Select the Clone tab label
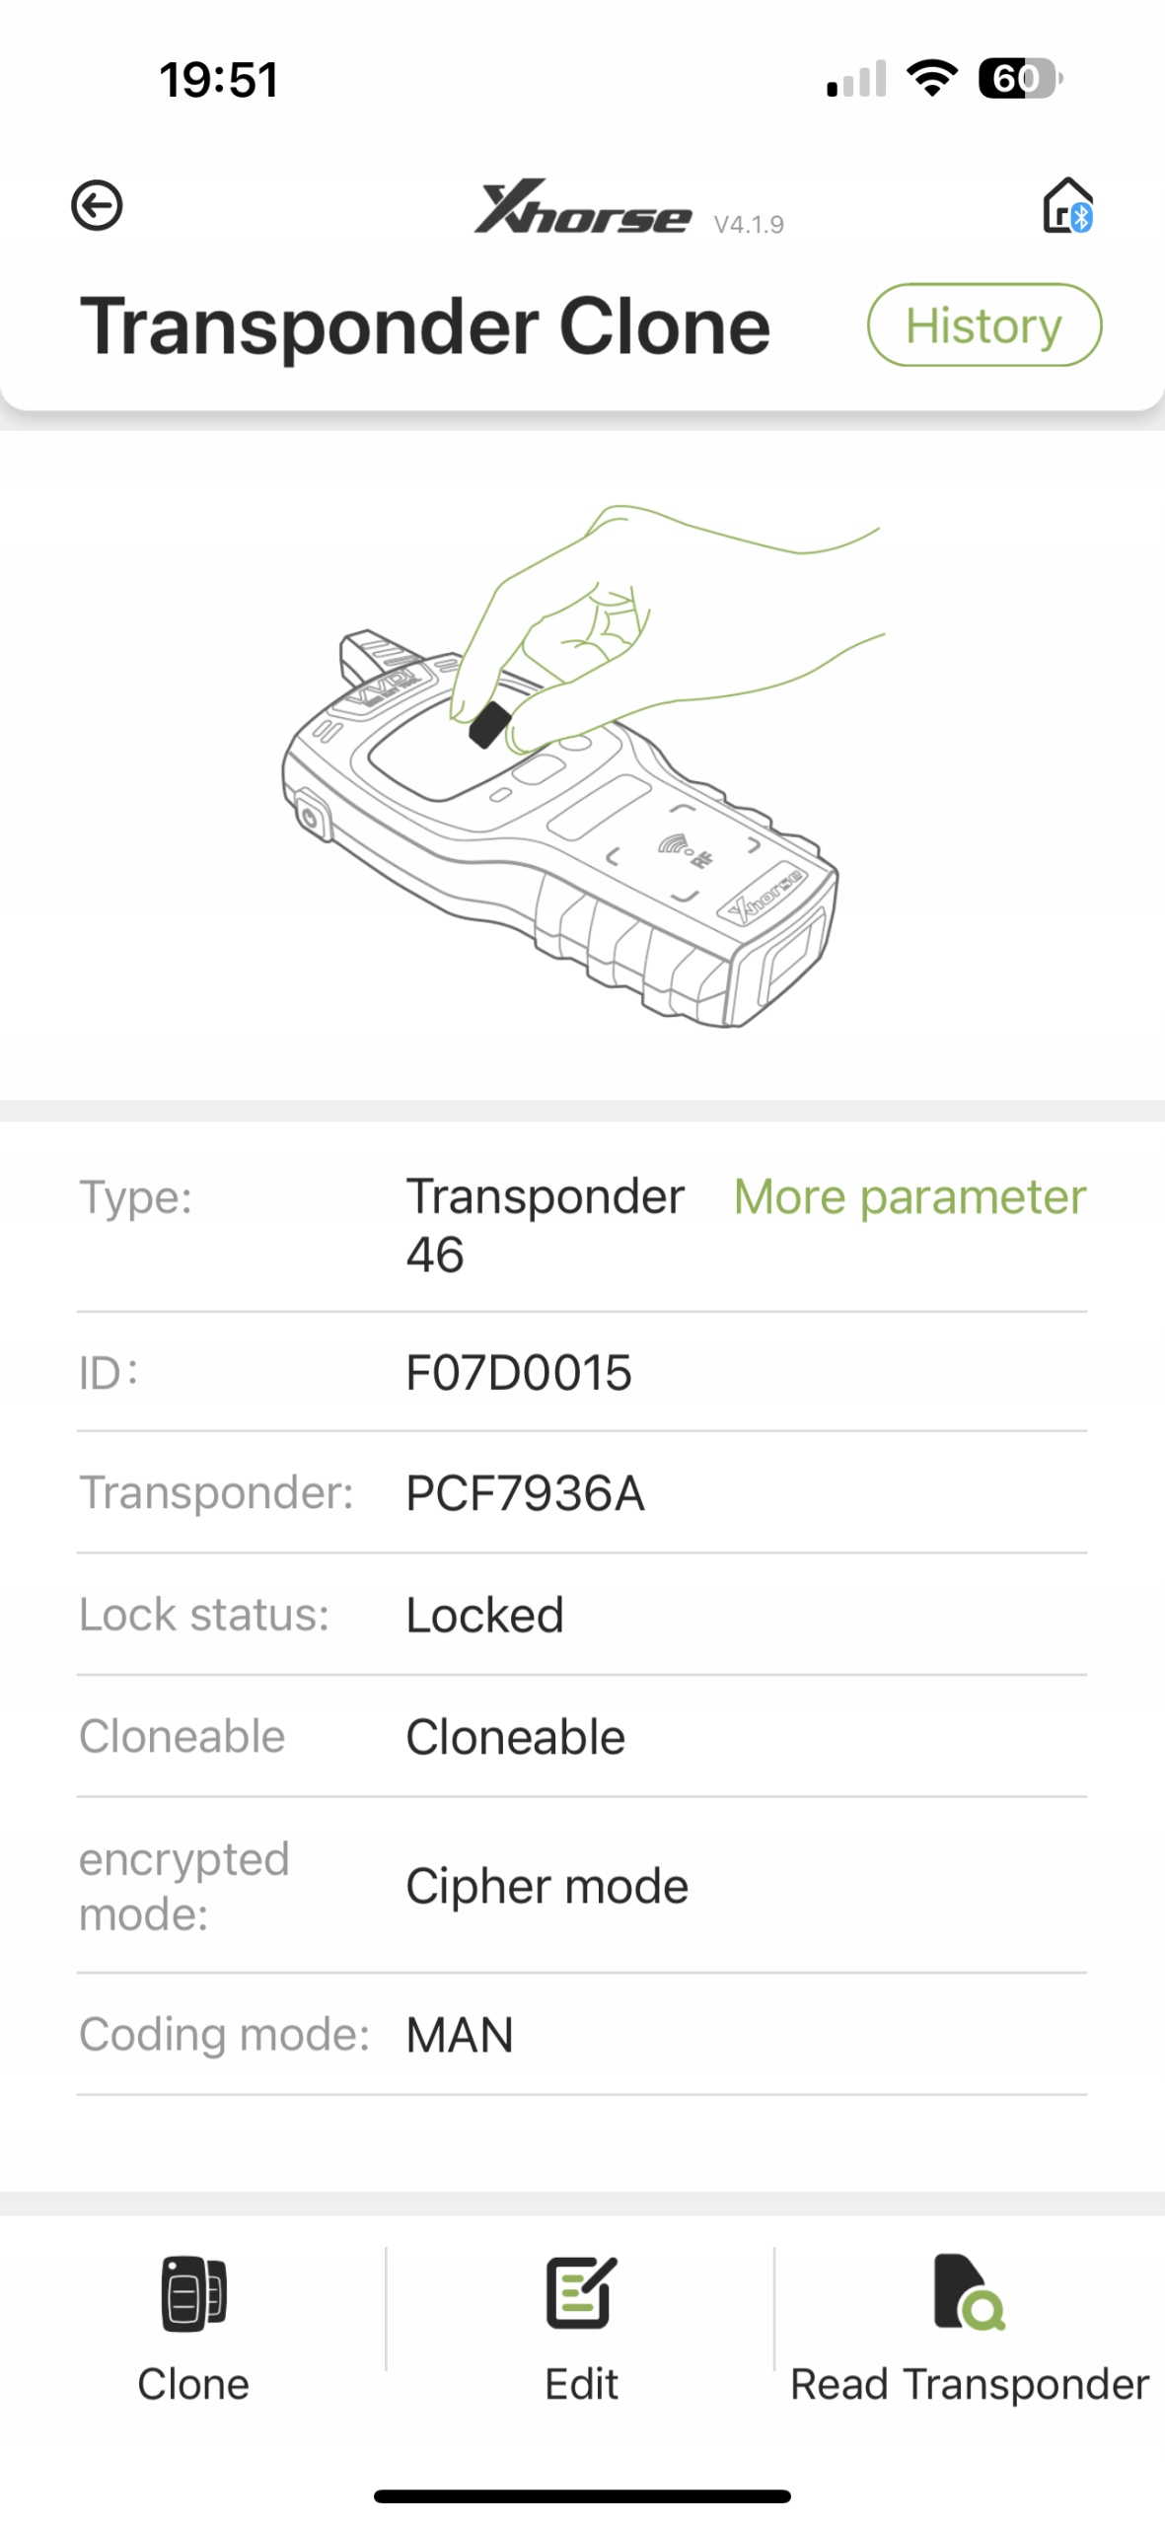1165x2525 pixels. (193, 2384)
